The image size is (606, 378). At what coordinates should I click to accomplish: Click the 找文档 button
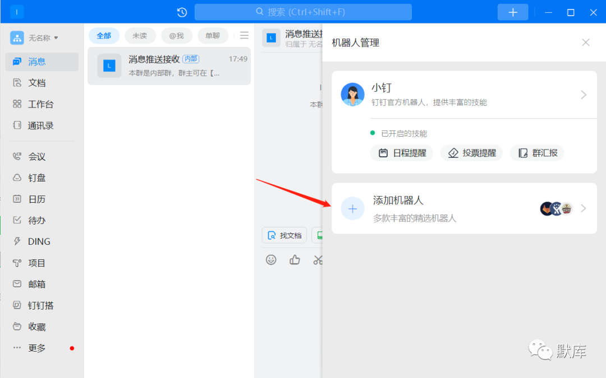pos(285,235)
